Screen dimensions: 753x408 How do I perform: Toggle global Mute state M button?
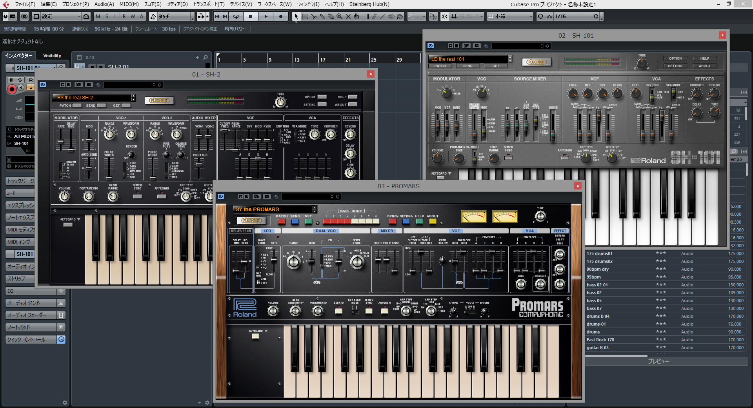point(98,16)
